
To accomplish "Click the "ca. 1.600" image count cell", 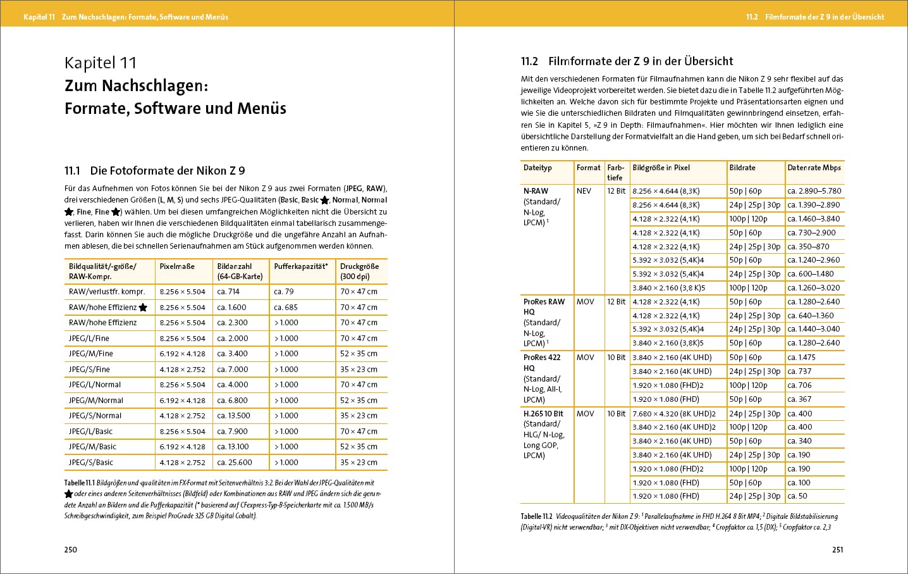I will [x=232, y=308].
